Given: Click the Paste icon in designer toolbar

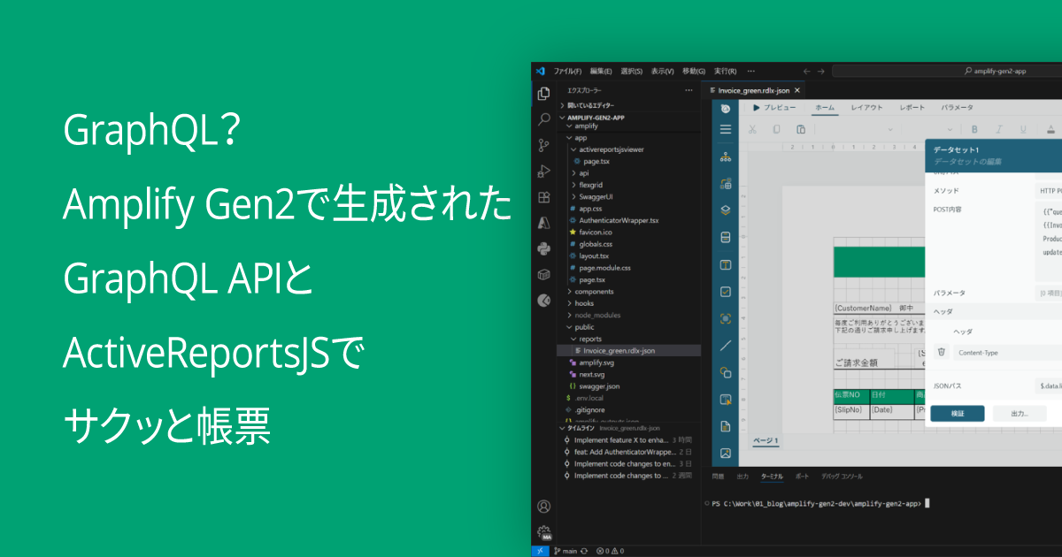Looking at the screenshot, I should (x=800, y=129).
